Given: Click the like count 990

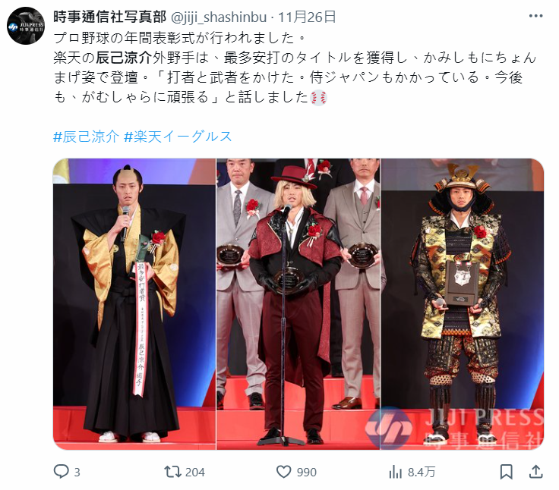Looking at the screenshot, I should pyautogui.click(x=307, y=473).
